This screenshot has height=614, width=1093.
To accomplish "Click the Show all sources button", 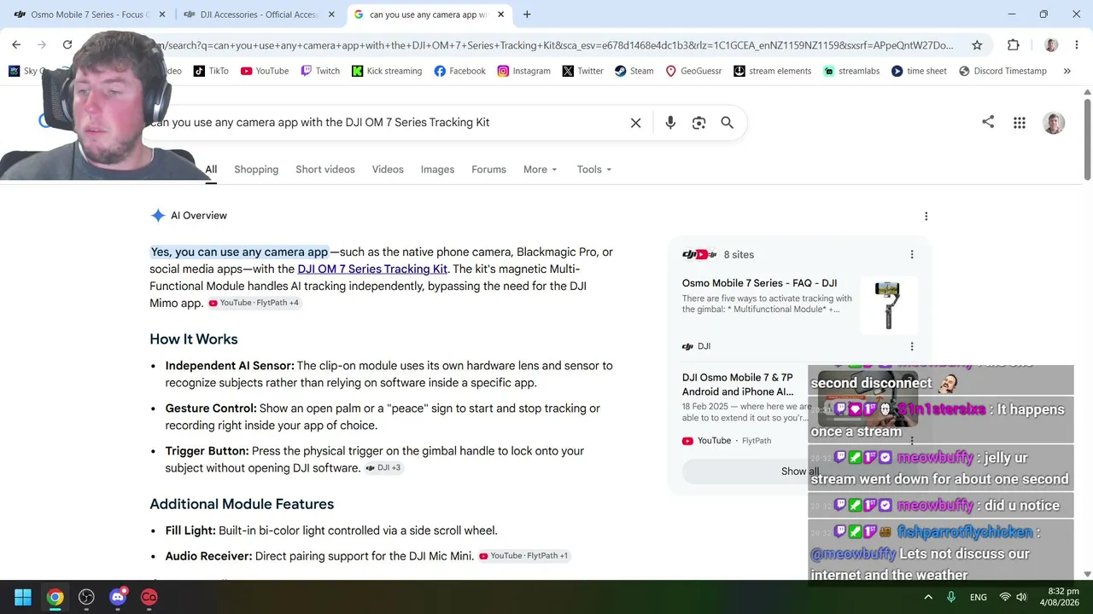I will pos(799,472).
